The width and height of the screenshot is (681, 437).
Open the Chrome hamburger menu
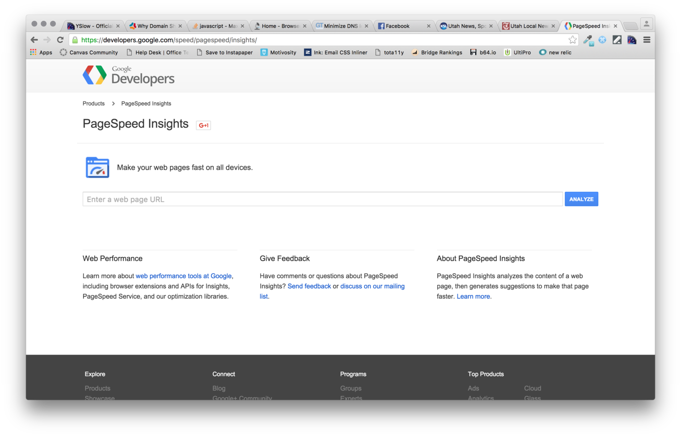pos(647,40)
